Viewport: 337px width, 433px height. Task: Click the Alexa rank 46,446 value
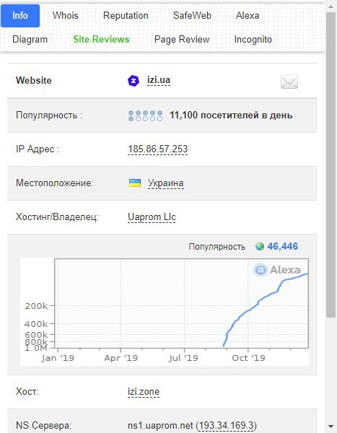click(x=283, y=246)
